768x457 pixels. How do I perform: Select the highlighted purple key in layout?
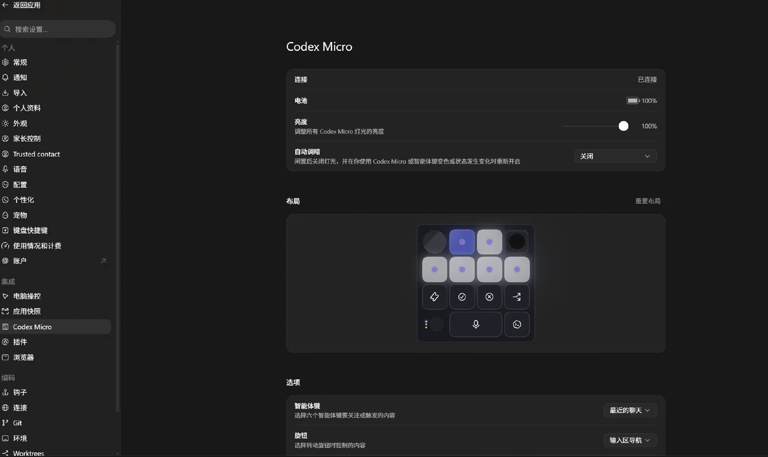[x=462, y=242]
